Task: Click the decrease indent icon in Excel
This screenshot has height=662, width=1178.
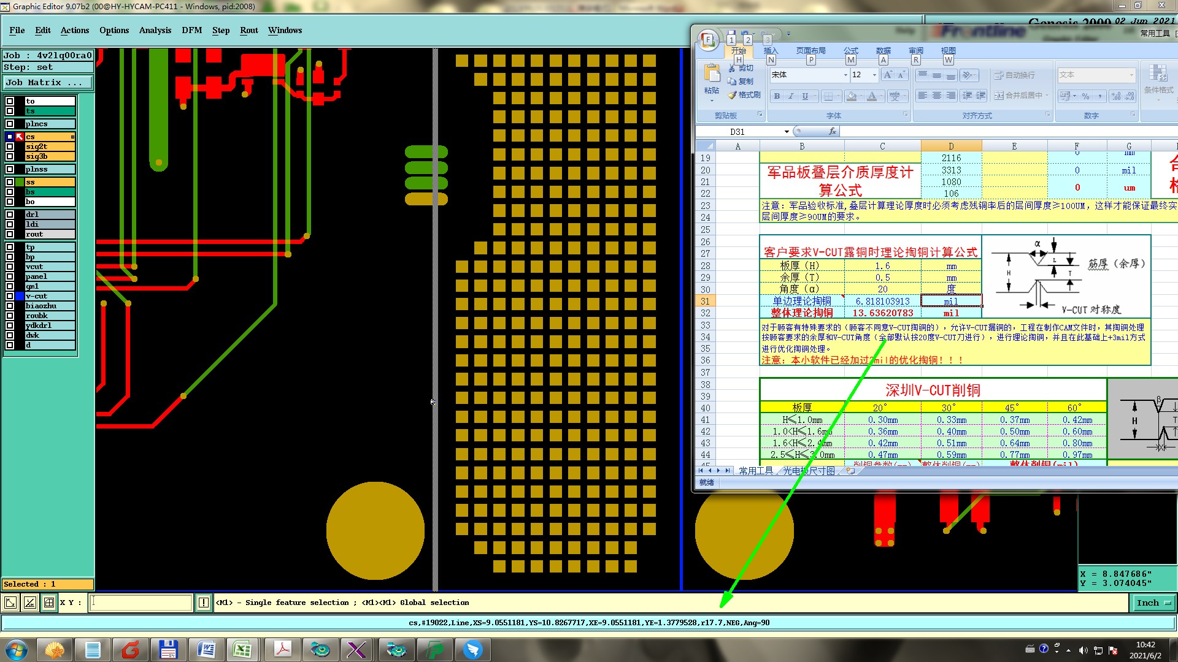Action: pos(968,96)
